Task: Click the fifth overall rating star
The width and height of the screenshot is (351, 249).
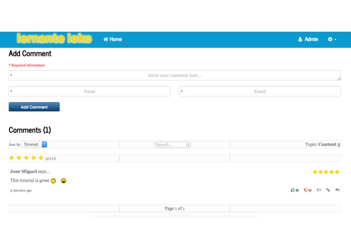Action: coord(41,158)
